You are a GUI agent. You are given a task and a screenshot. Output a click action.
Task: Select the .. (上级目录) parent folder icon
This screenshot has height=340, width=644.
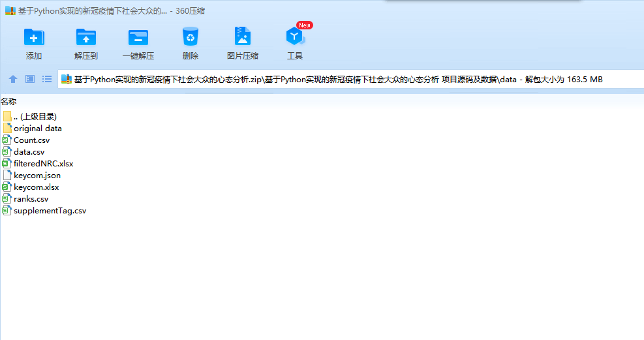pyautogui.click(x=7, y=117)
